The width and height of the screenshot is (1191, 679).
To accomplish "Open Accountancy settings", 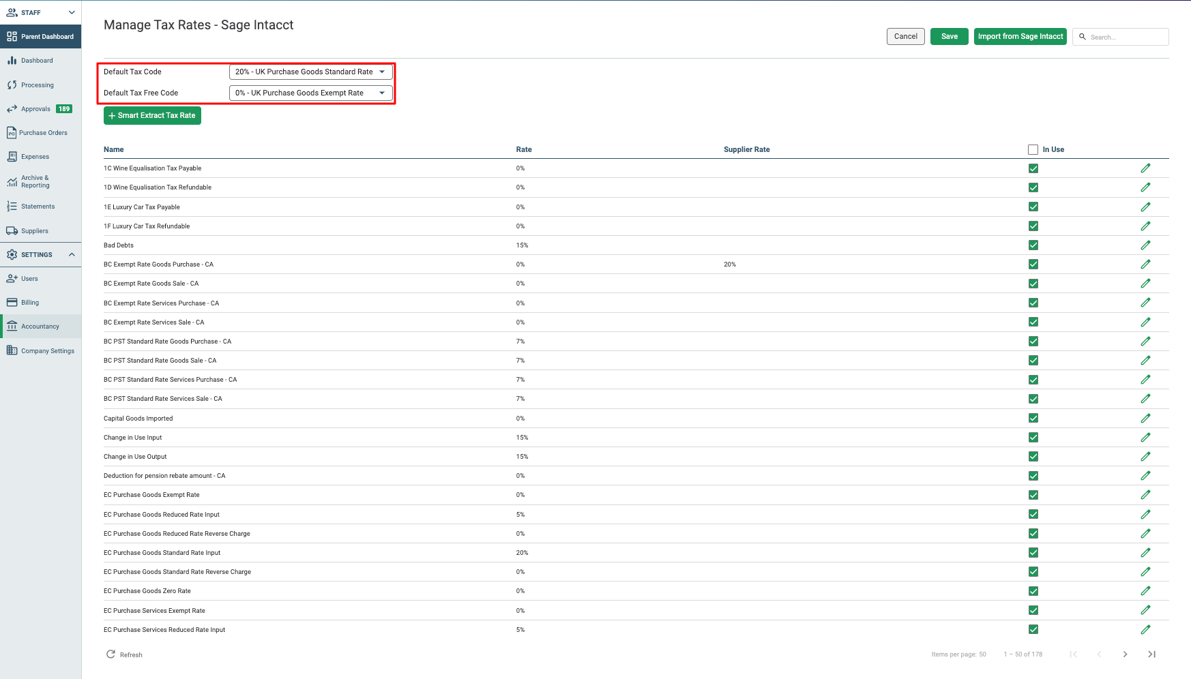I will point(40,327).
